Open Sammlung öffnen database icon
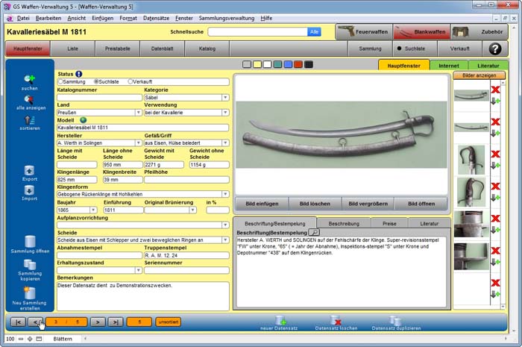 point(30,243)
